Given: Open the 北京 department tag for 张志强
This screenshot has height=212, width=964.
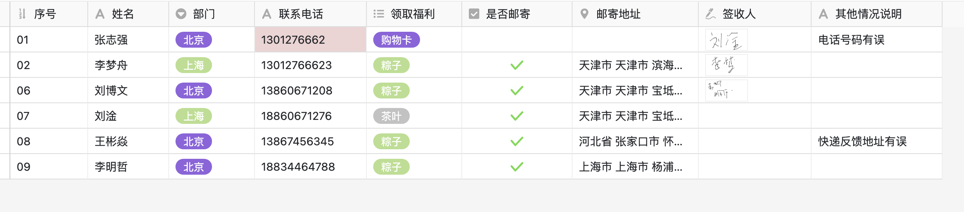Looking at the screenshot, I should pyautogui.click(x=194, y=40).
